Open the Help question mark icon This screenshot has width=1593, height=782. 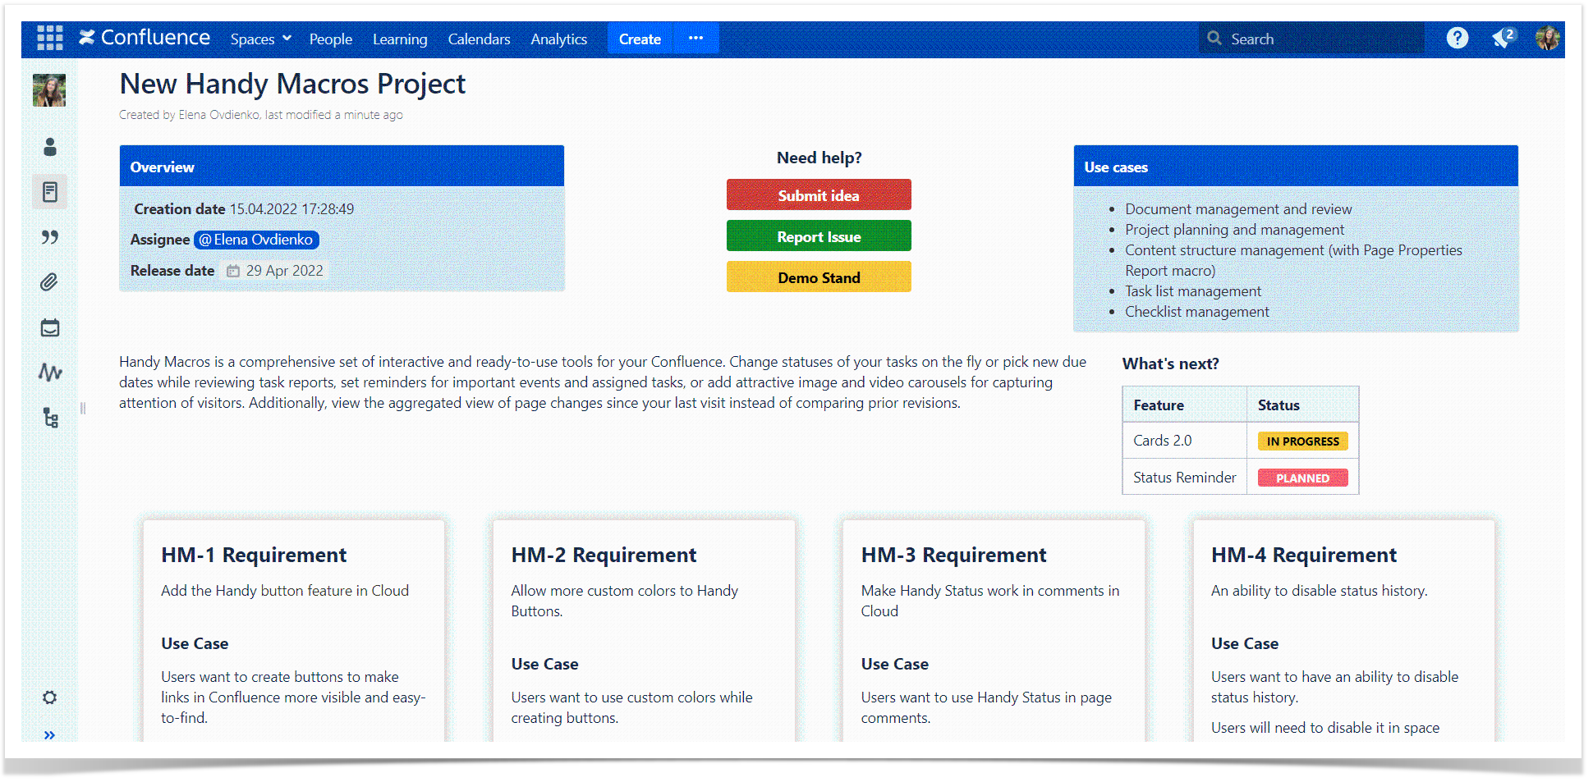coord(1458,38)
